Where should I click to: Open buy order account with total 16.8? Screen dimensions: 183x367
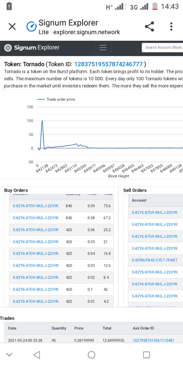coord(36,253)
